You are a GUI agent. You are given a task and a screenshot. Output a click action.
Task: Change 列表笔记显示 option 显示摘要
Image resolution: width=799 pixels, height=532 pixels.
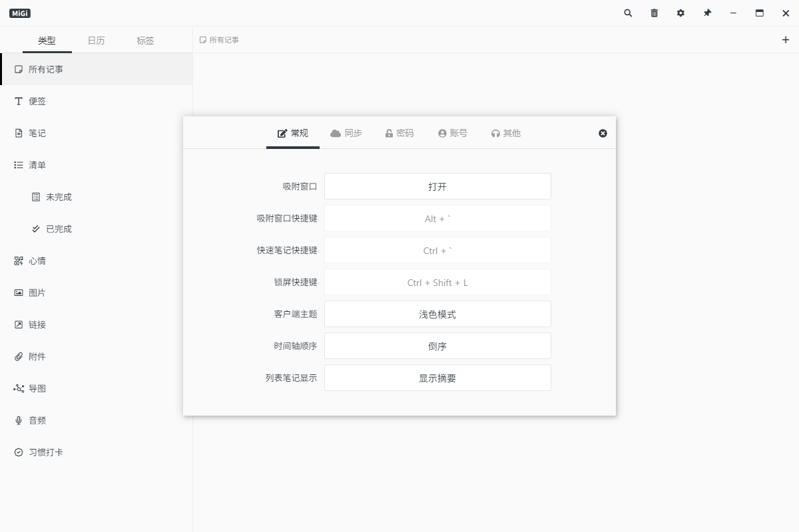(x=437, y=378)
